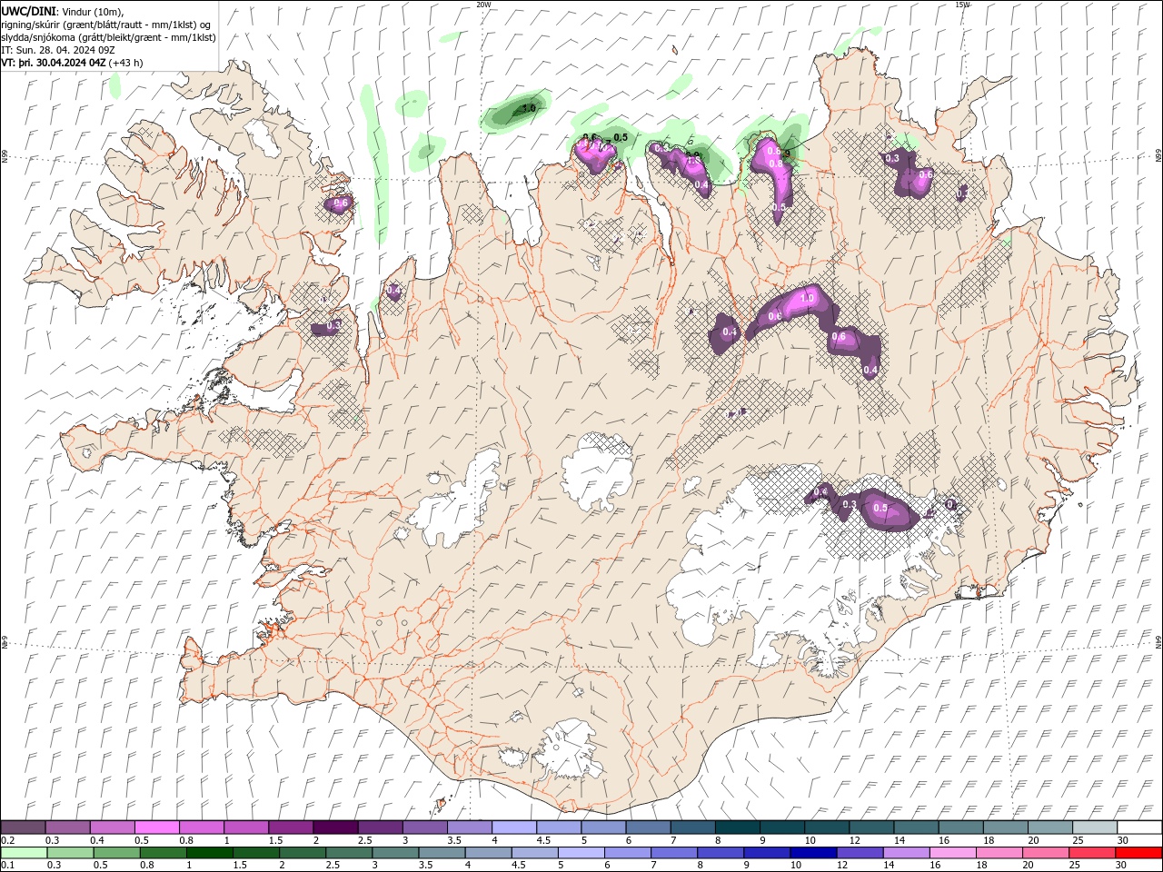Select the dark teal 9 swatch in upper scale
The width and height of the screenshot is (1163, 872).
737,827
